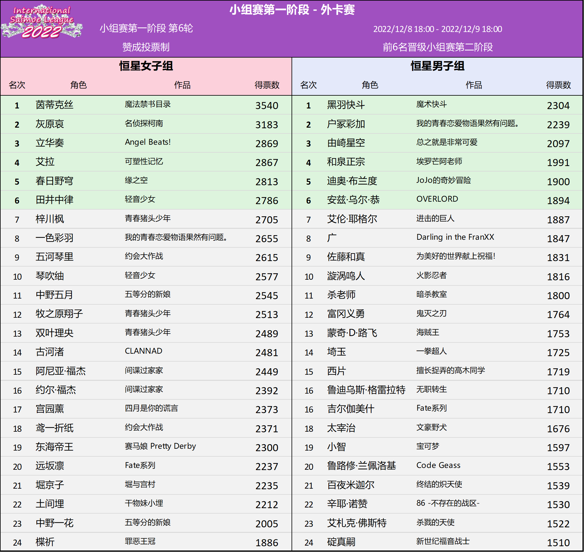The image size is (584, 552).
Task: Click the work title CLANNAD
Action: click(x=143, y=351)
